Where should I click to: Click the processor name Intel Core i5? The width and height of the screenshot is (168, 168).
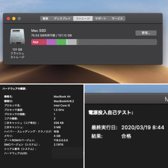click(62, 106)
